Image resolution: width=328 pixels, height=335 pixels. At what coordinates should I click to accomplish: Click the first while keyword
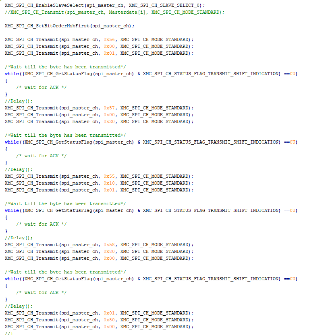point(9,74)
